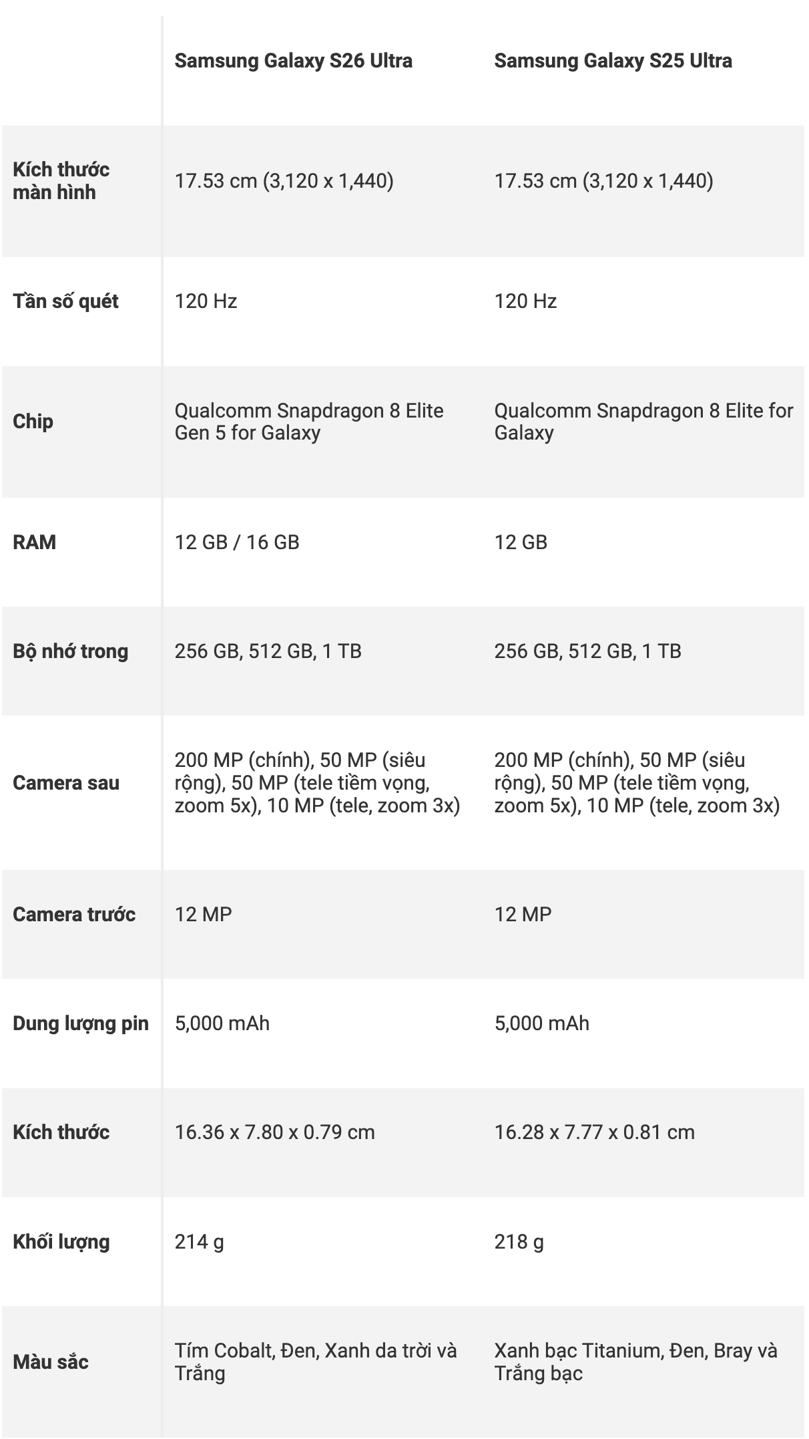Select the Kích thước màn hình row label
Viewport: 809px width, 1439px height.
[x=61, y=180]
